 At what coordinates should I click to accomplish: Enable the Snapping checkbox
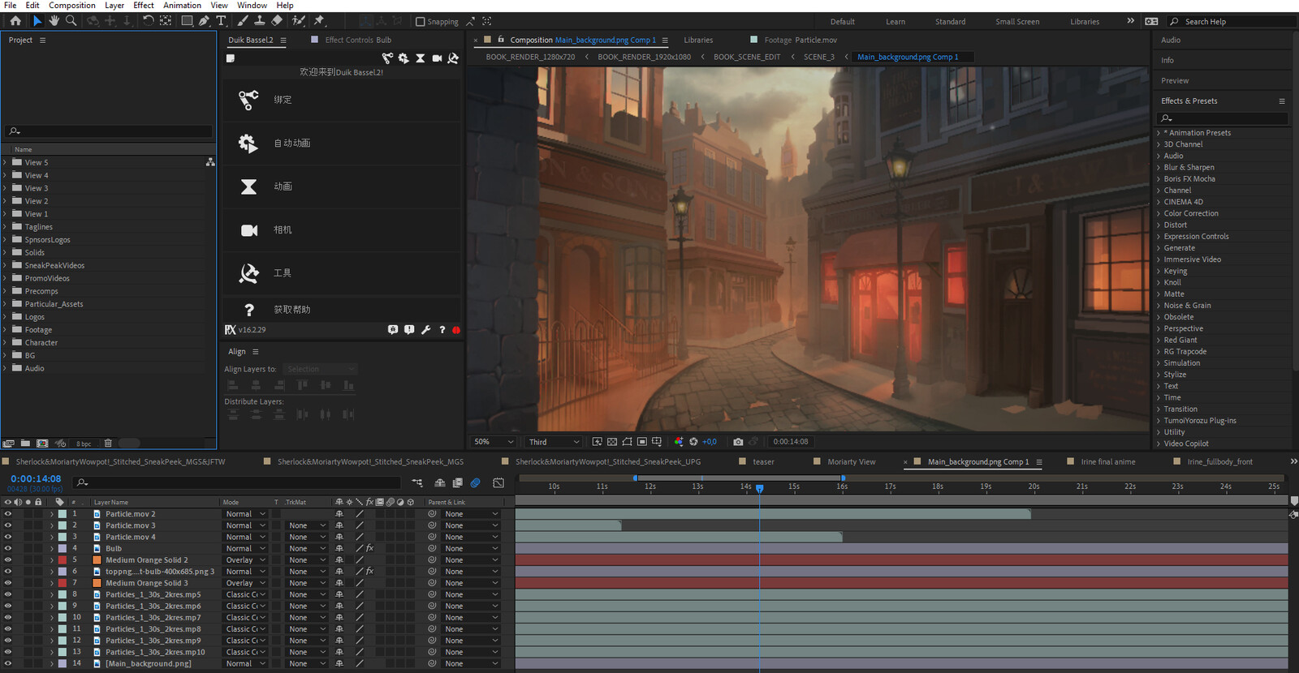pos(421,22)
